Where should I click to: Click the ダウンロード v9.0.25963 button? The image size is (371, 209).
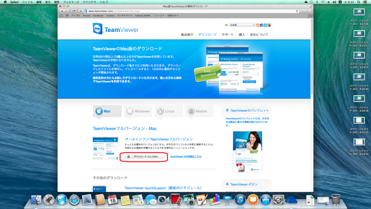coord(144,157)
